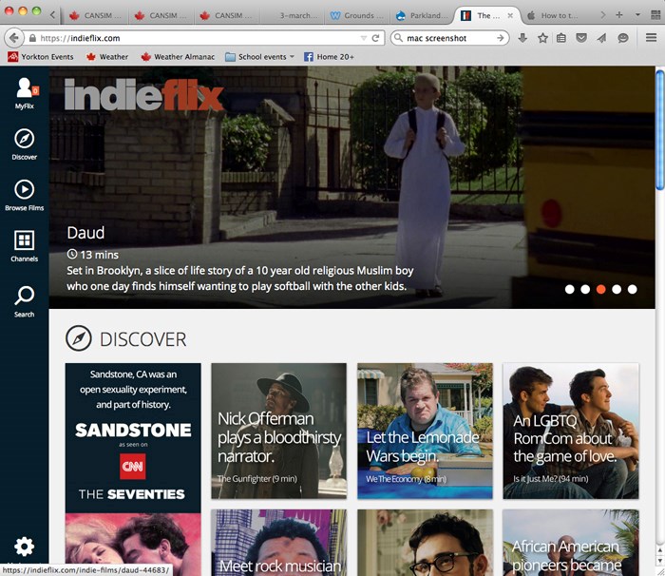Select the fifth carousel dot
665x576 pixels.
tap(633, 289)
